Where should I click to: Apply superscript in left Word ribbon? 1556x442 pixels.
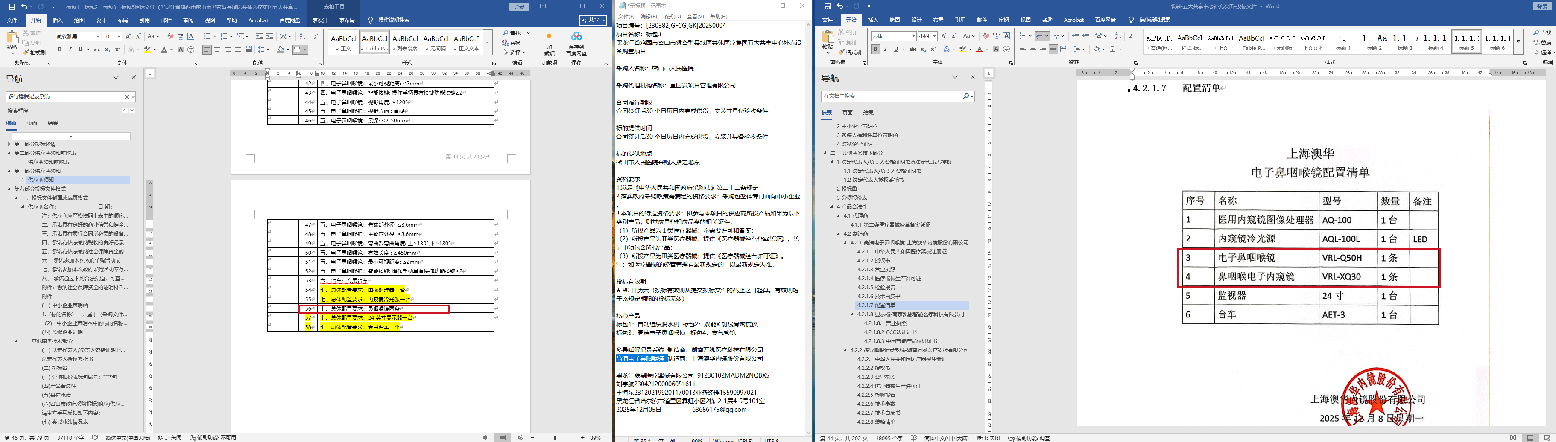(118, 49)
